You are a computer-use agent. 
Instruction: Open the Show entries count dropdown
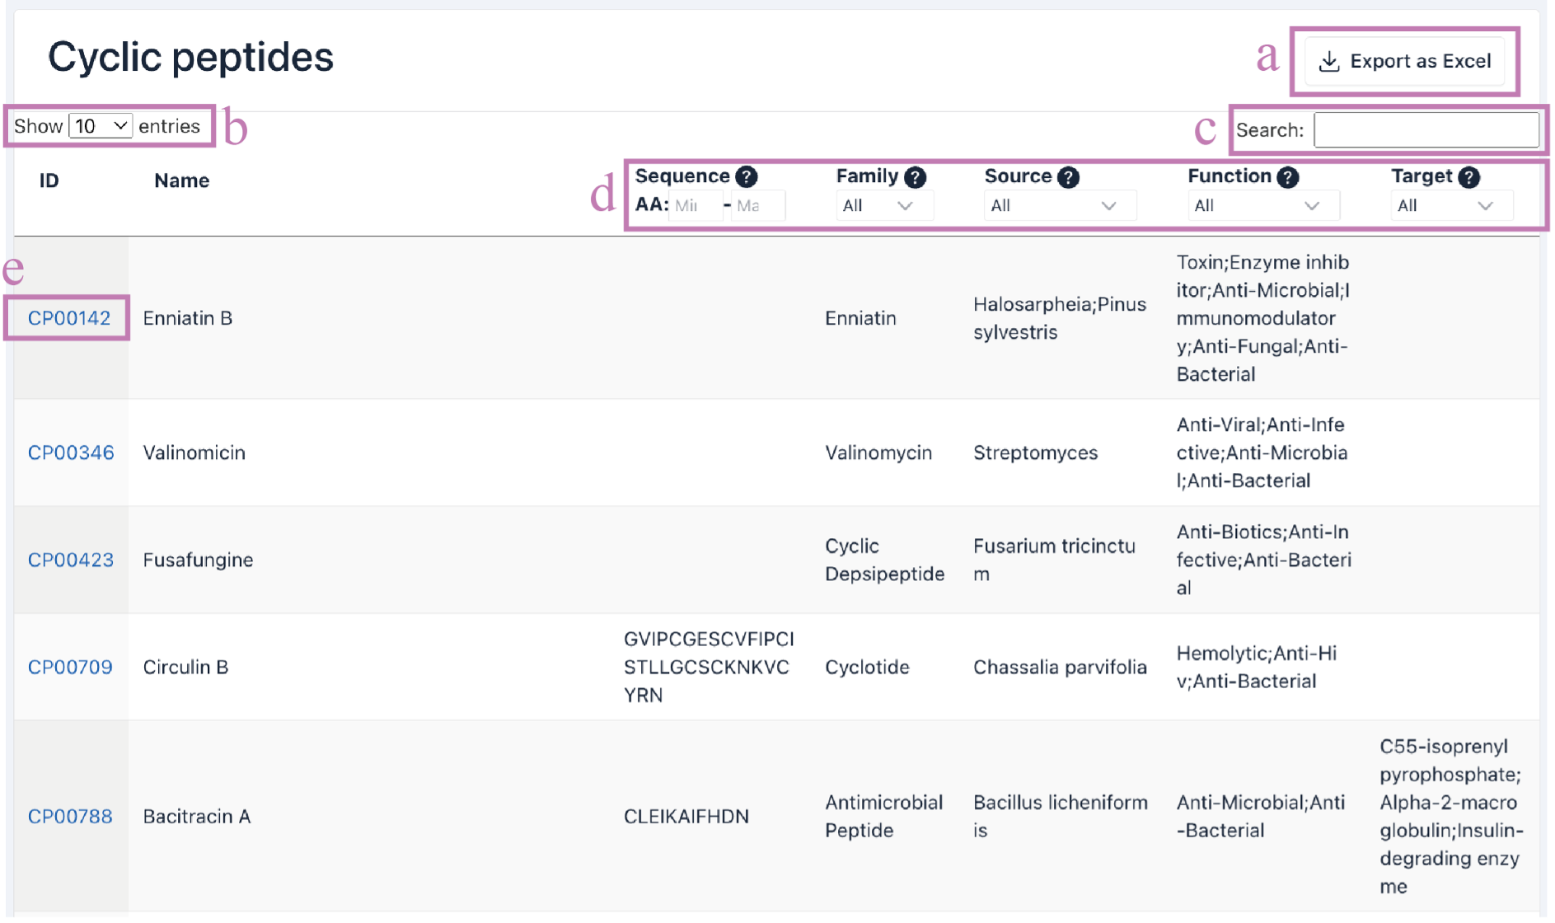(101, 126)
